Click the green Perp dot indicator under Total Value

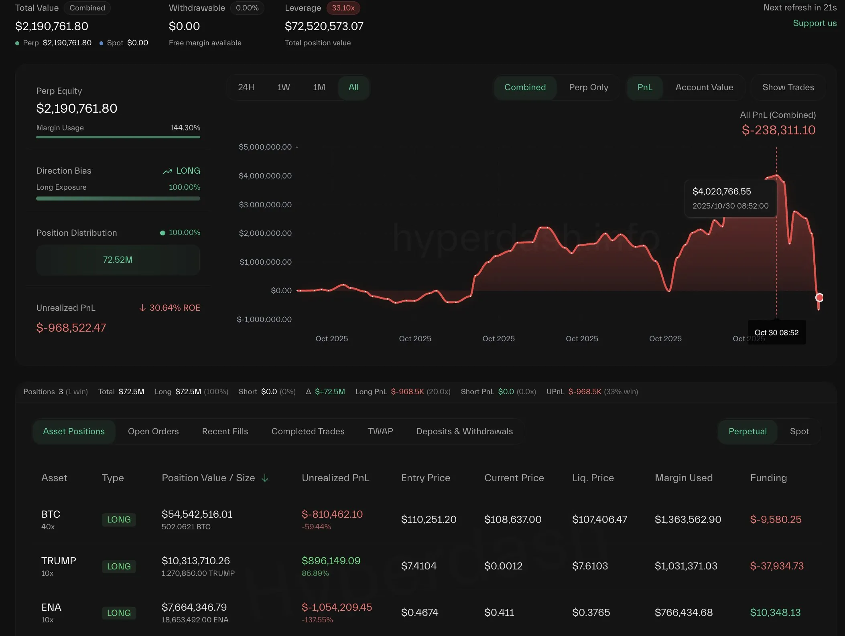coord(17,43)
